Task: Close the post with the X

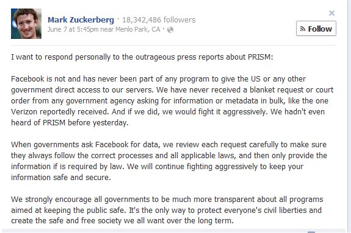Action: pos(331,13)
